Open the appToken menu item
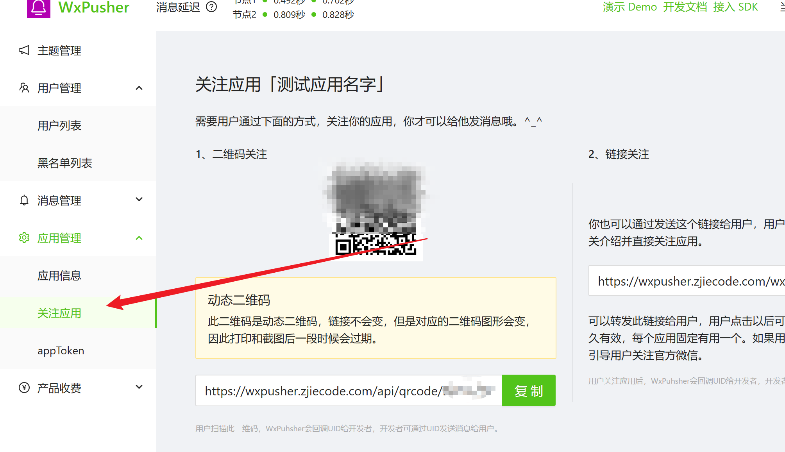785x452 pixels. (x=61, y=350)
